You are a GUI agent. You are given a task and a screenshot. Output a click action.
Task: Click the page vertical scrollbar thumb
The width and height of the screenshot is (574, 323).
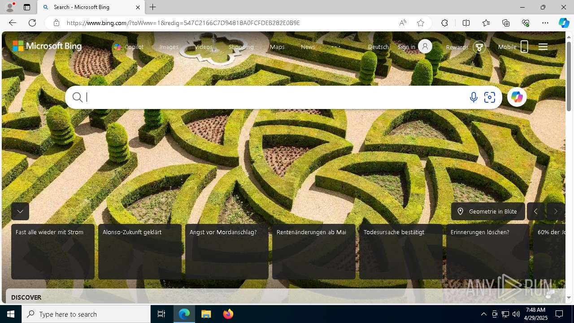point(569,76)
